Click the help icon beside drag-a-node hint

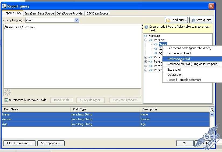tap(146, 27)
